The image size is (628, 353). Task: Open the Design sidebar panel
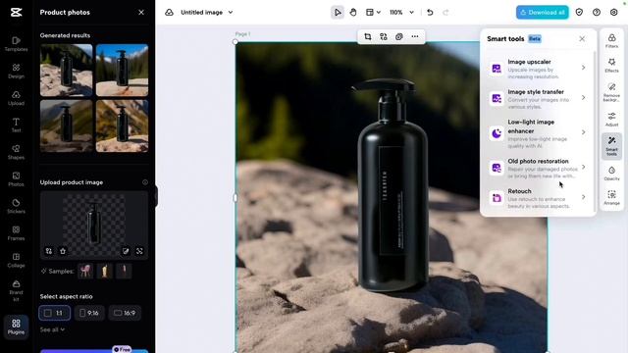tap(16, 71)
